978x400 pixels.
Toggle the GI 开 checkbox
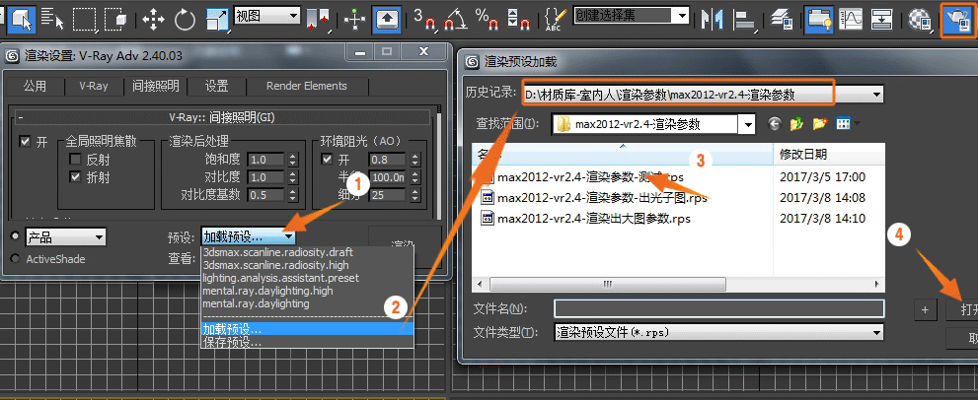point(25,142)
